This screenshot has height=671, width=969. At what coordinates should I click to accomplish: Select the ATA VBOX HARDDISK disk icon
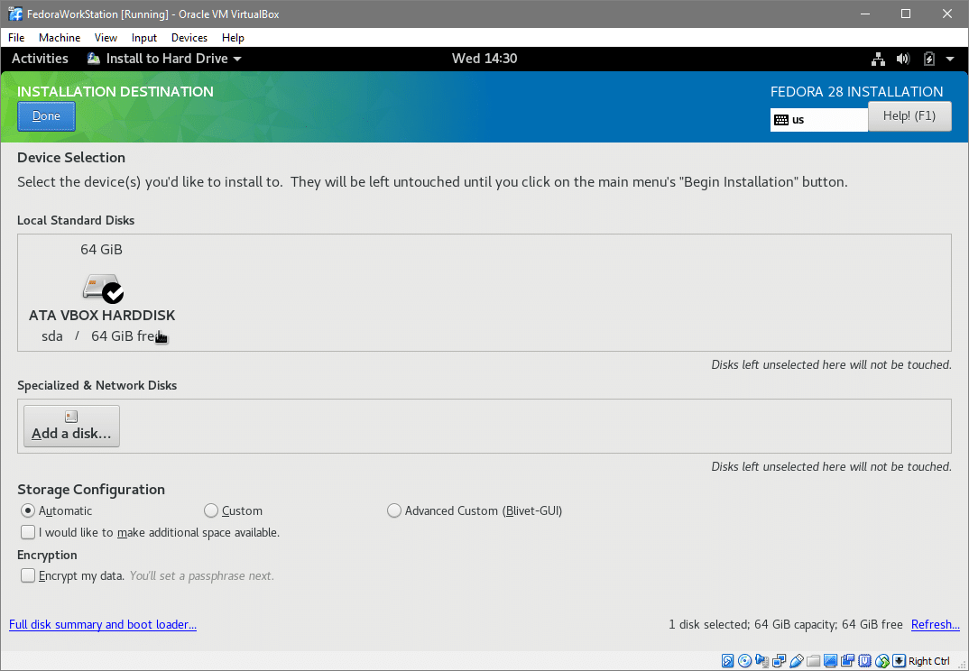103,289
